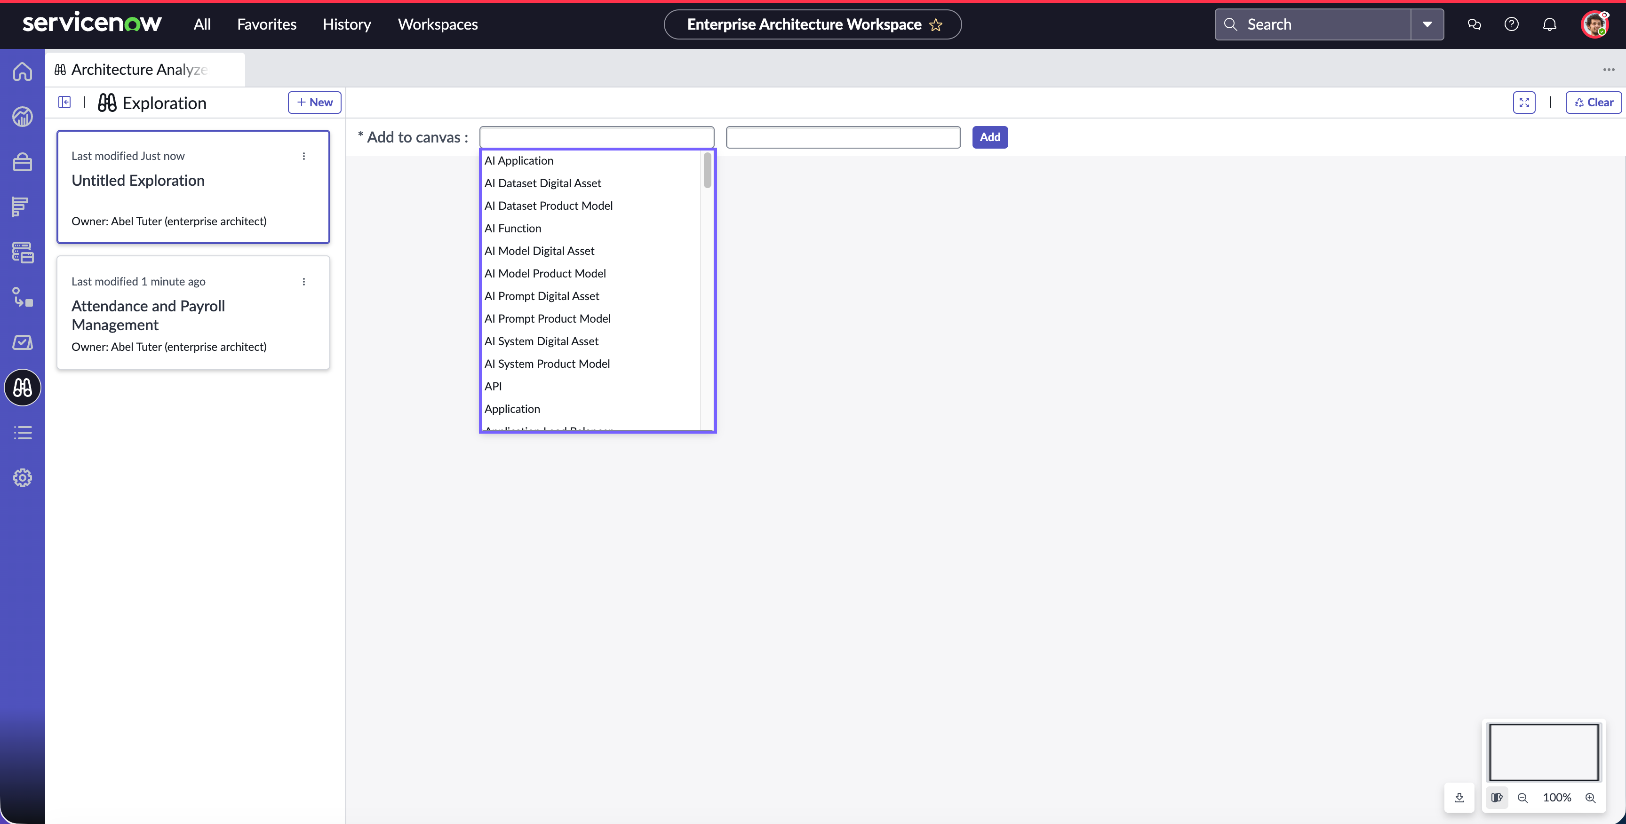1626x824 pixels.
Task: Select AI Dataset Digital Asset option
Action: click(x=591, y=183)
